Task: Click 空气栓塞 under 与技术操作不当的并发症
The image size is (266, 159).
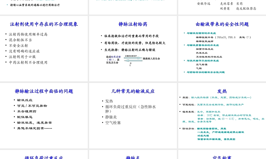Action: tap(202, 65)
